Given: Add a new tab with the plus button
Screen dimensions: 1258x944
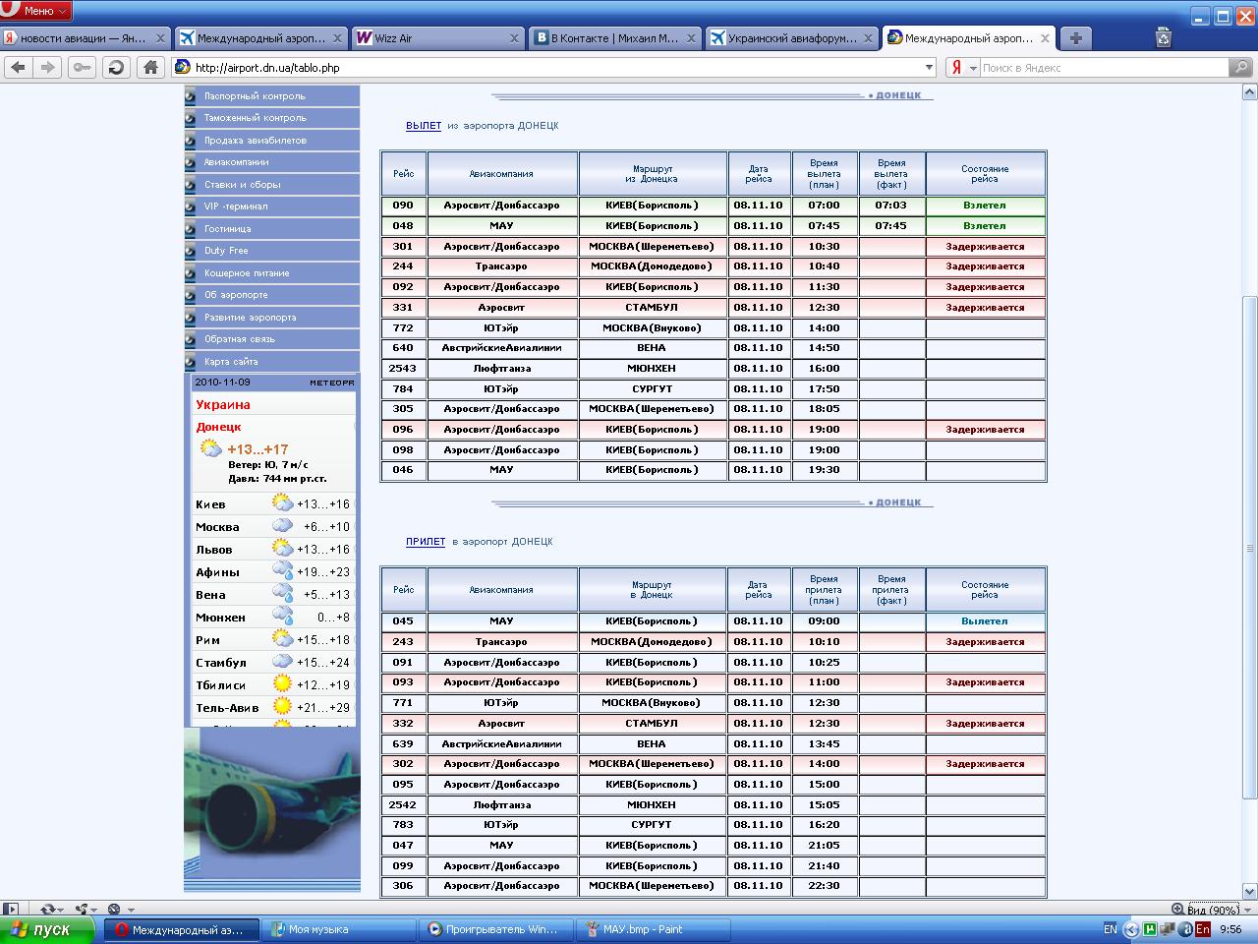Looking at the screenshot, I should [1076, 38].
